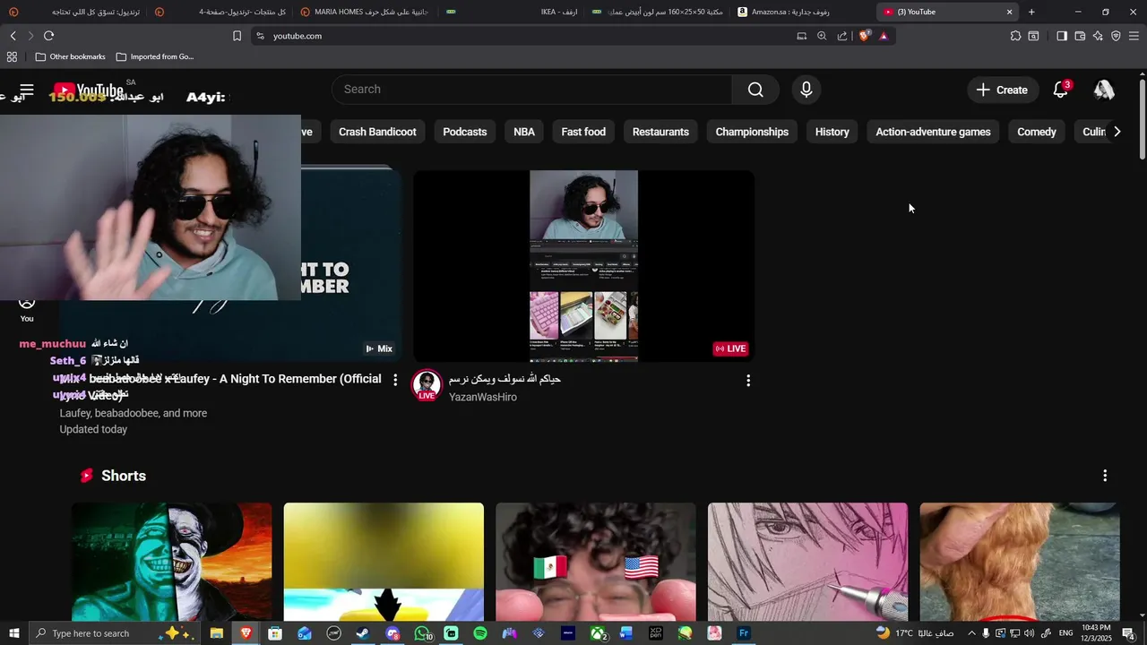Show hidden system tray icons
Viewport: 1147px width, 645px height.
point(971,633)
